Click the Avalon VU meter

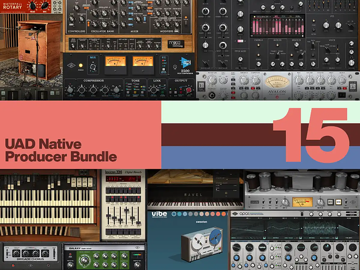pyautogui.click(x=277, y=82)
